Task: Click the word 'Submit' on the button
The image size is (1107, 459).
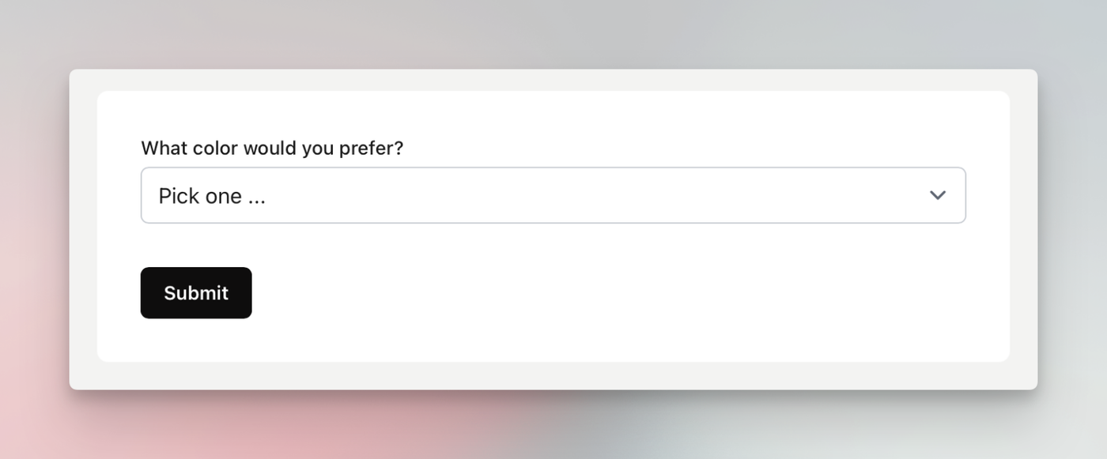Action: pos(196,293)
